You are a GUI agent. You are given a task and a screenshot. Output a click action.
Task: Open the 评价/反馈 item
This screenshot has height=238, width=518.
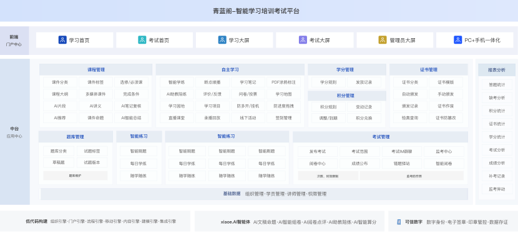212,94
